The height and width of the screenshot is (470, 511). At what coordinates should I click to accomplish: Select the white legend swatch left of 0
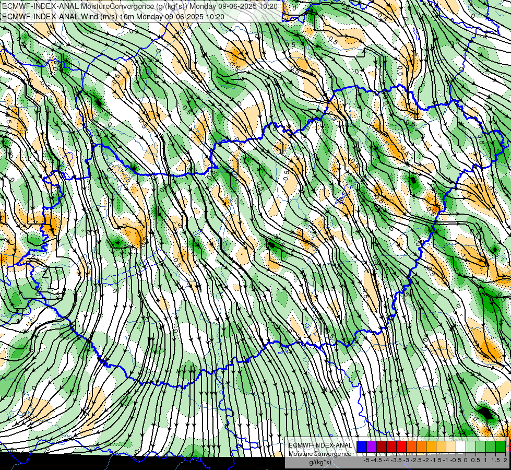[x=461, y=446]
